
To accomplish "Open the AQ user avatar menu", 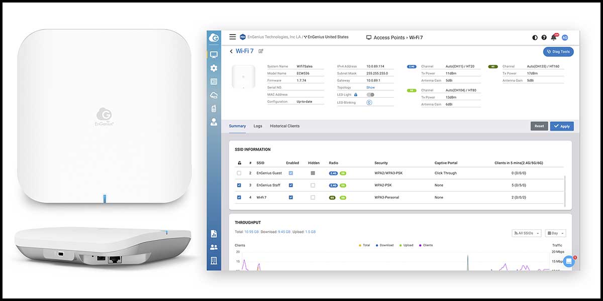I will [x=565, y=38].
